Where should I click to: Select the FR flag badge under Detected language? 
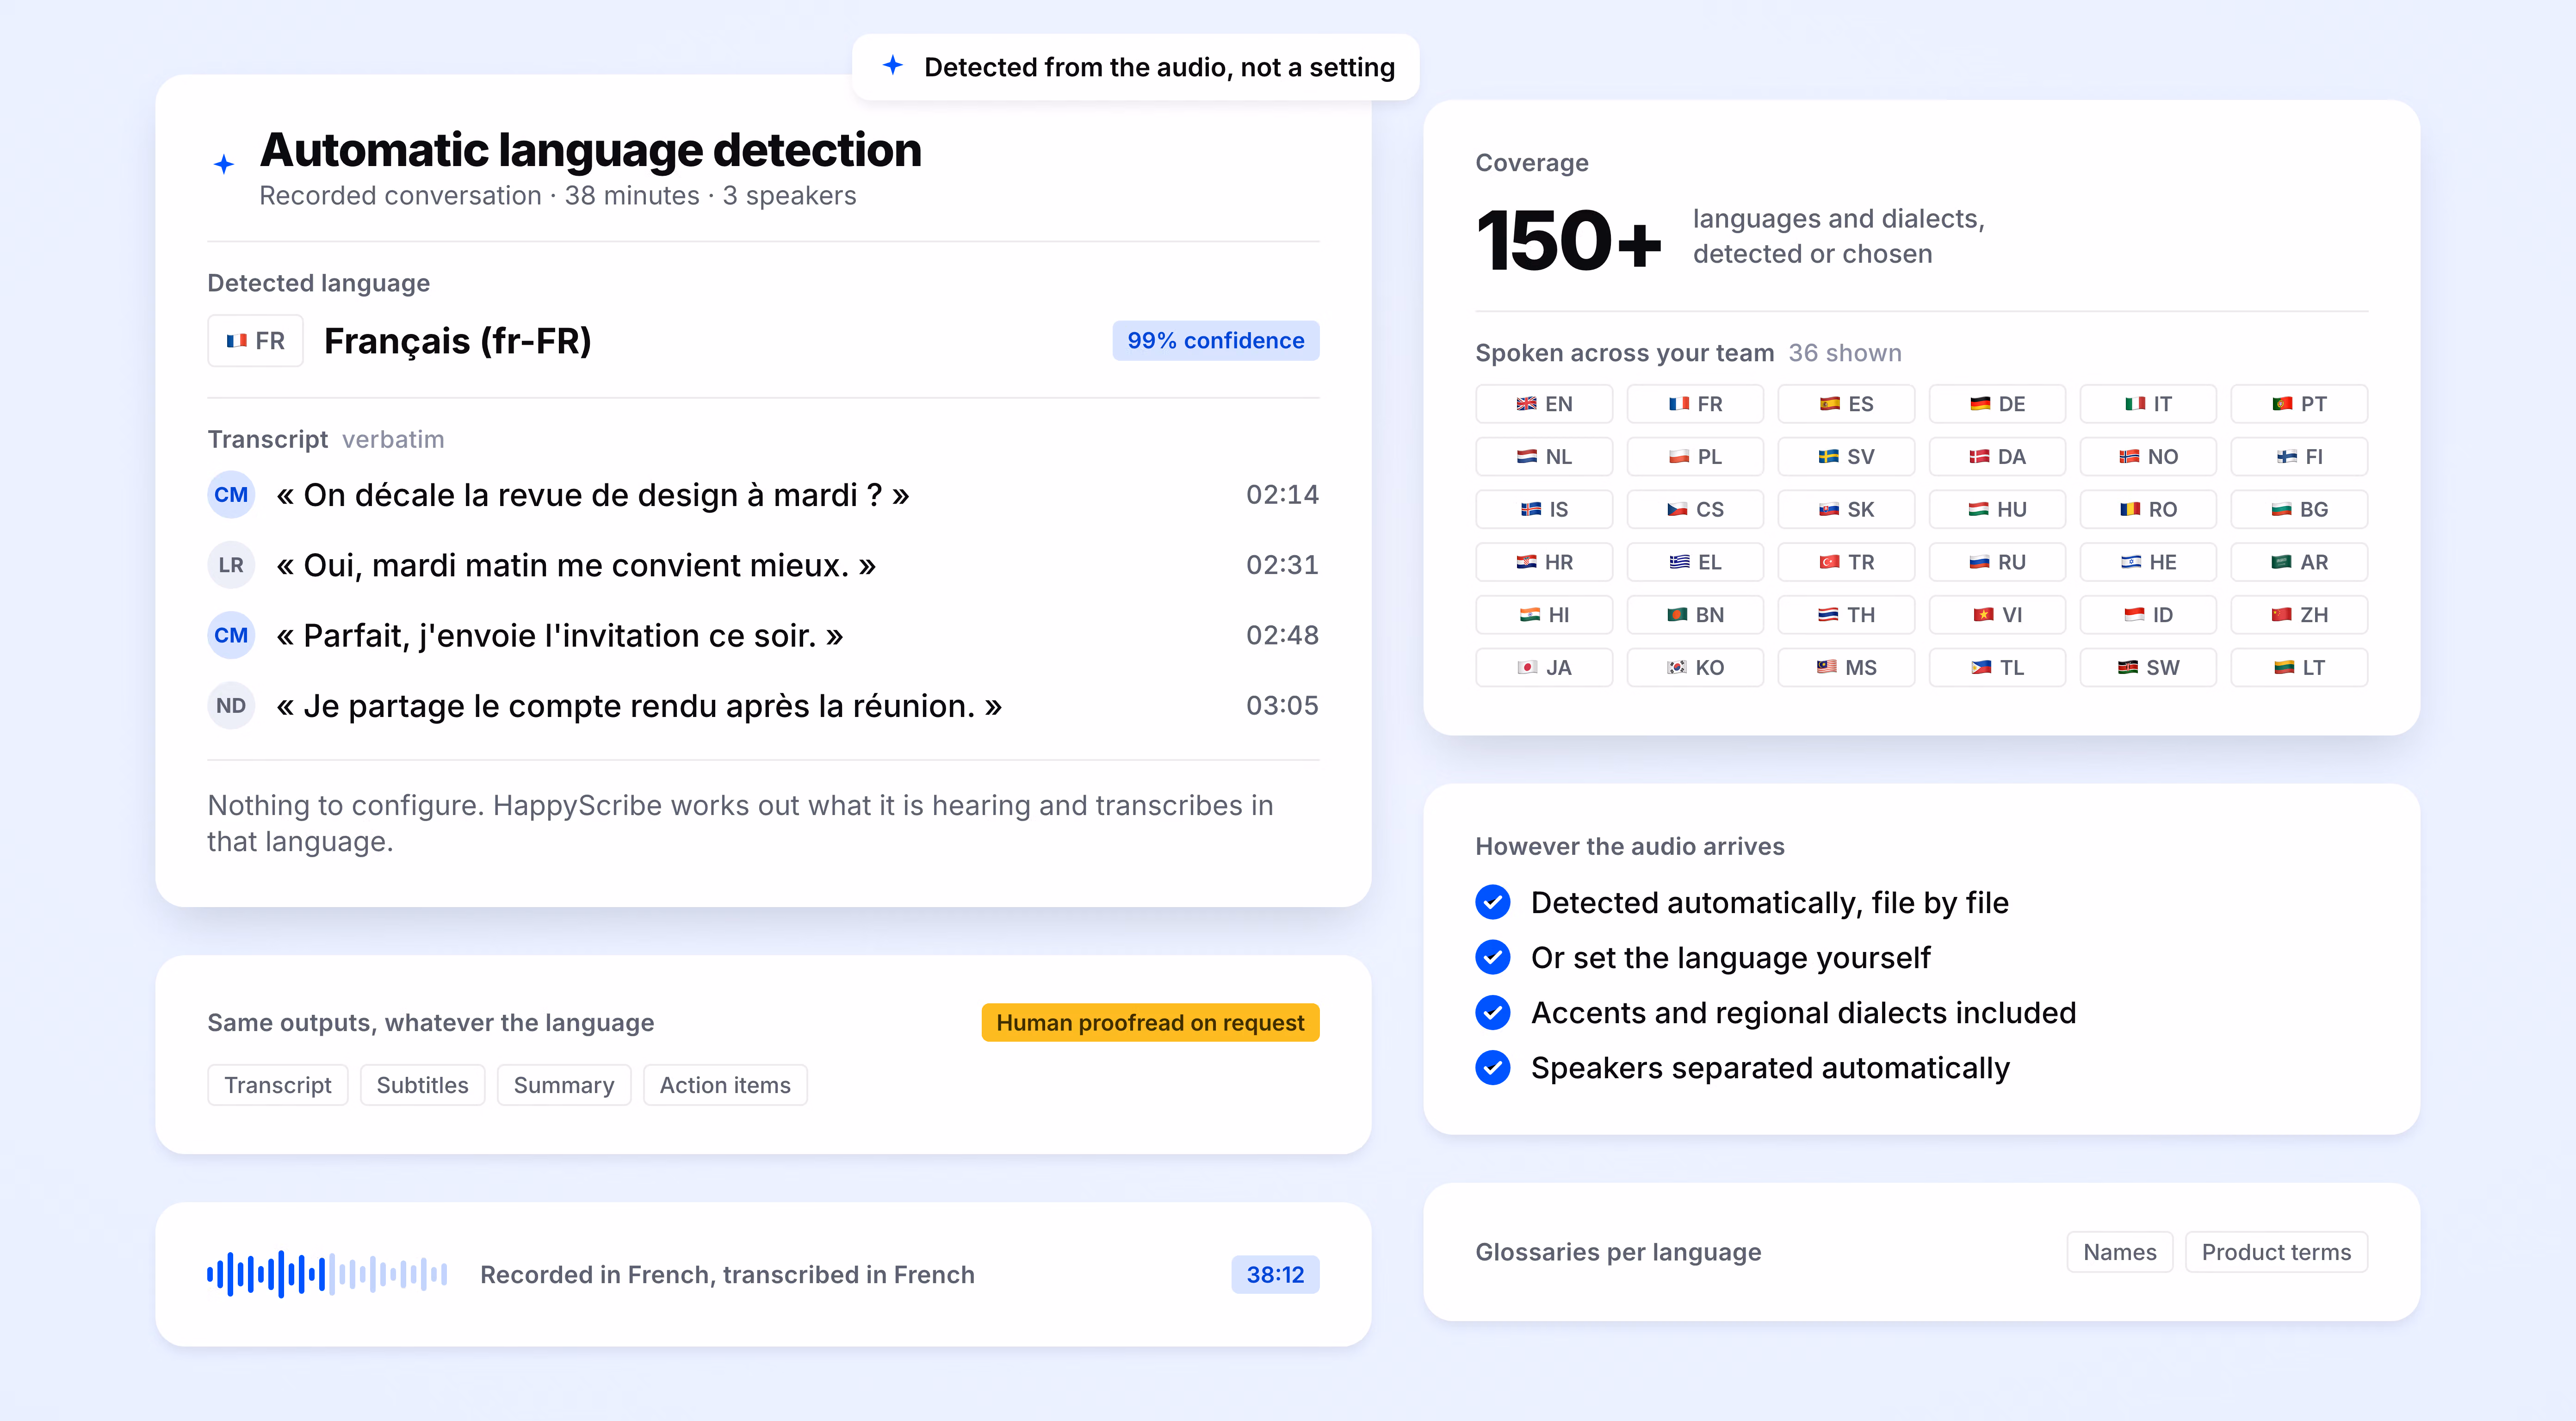click(x=255, y=341)
